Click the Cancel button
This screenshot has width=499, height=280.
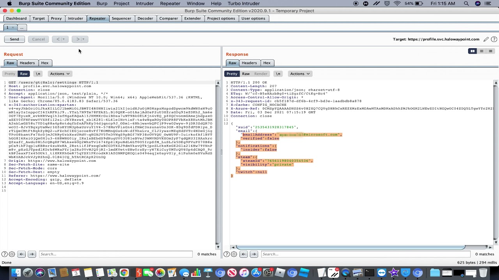(x=38, y=39)
